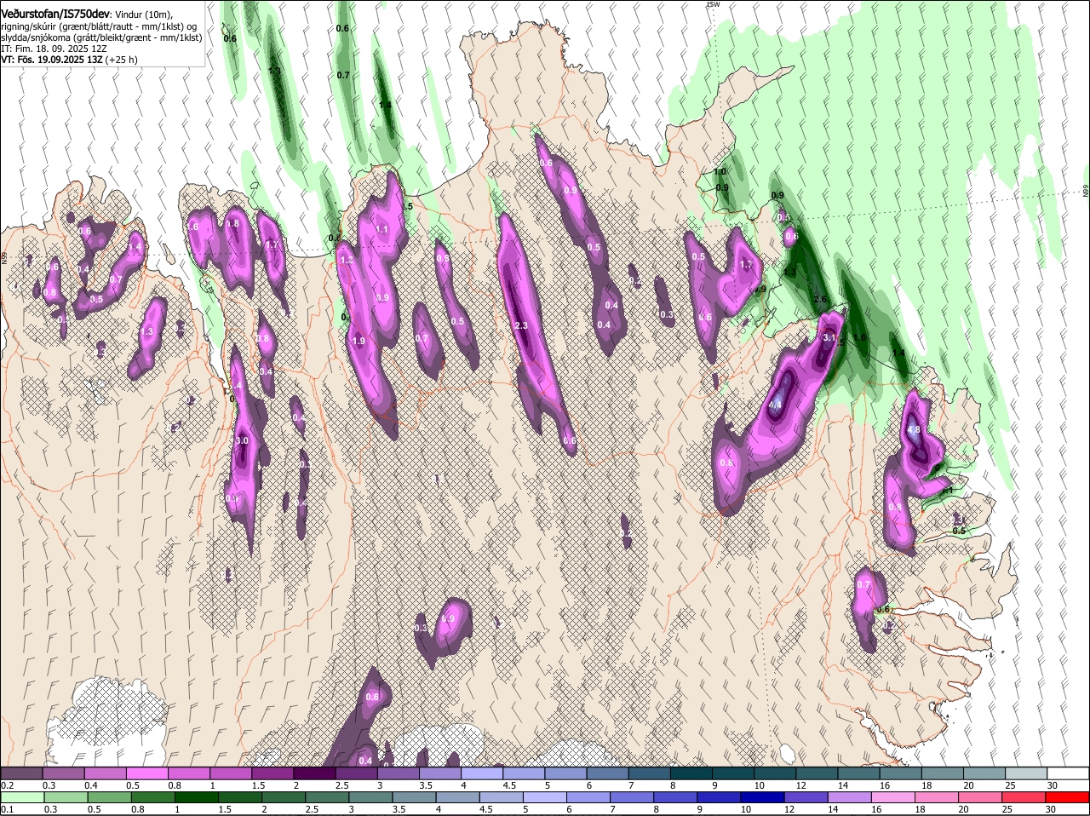Click the Veðurstofan/IS750dev title text
Viewport: 1090px width, 816px height.
55,13
